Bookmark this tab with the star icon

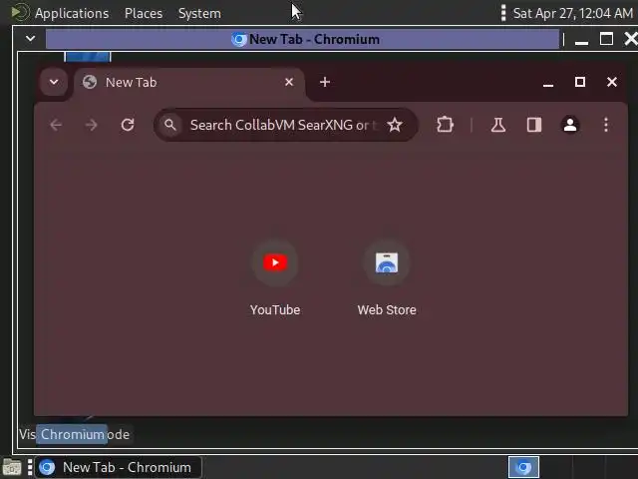click(395, 125)
